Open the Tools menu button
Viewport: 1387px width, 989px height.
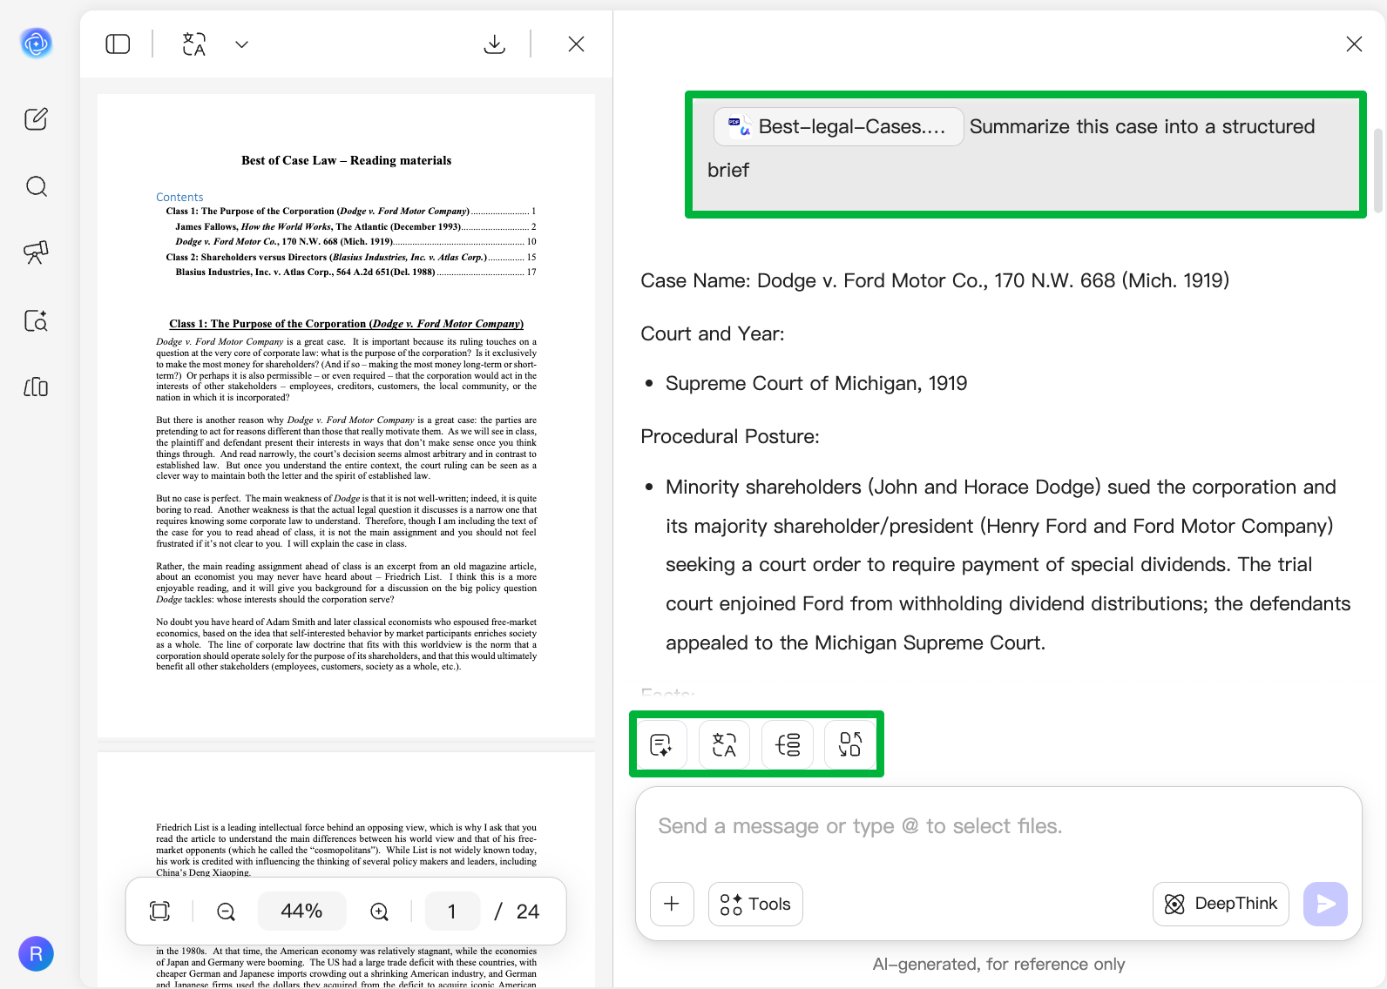coord(755,904)
